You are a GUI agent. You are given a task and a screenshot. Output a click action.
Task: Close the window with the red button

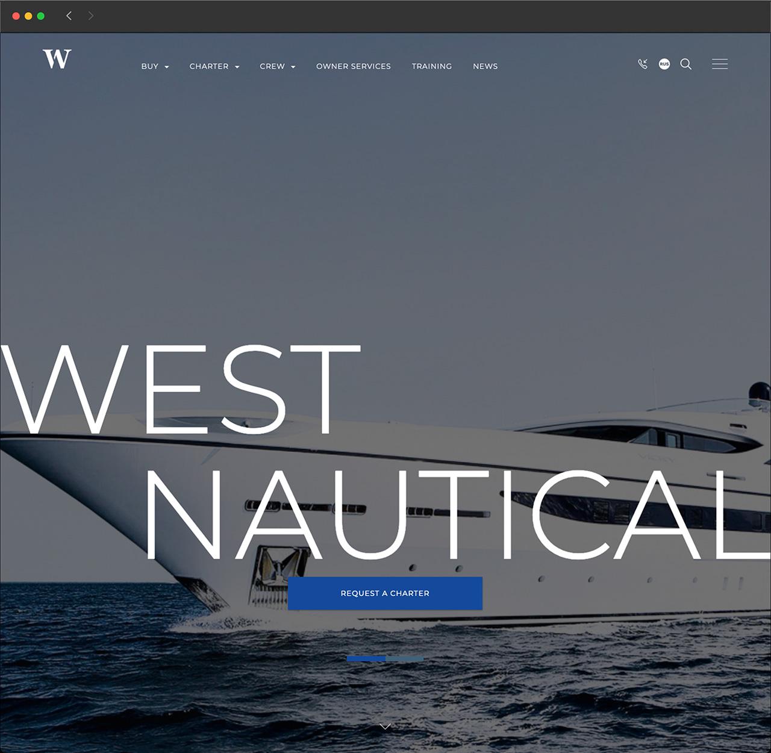click(16, 16)
